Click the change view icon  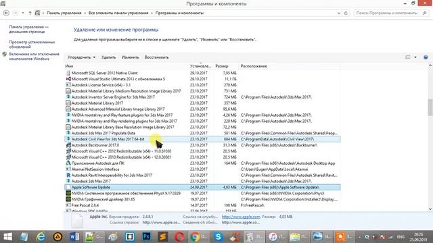(x=408, y=57)
